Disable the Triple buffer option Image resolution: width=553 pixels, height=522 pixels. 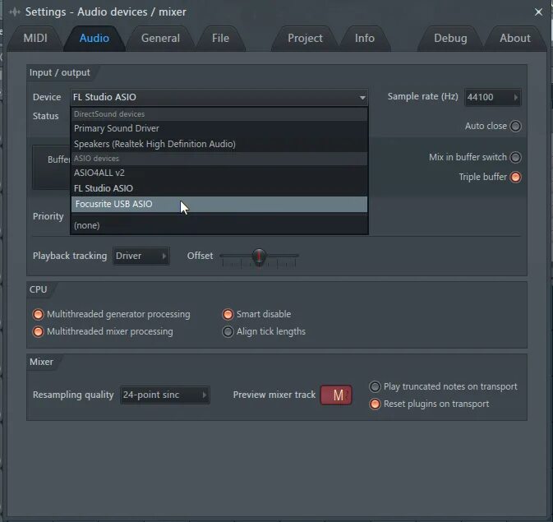tap(515, 178)
